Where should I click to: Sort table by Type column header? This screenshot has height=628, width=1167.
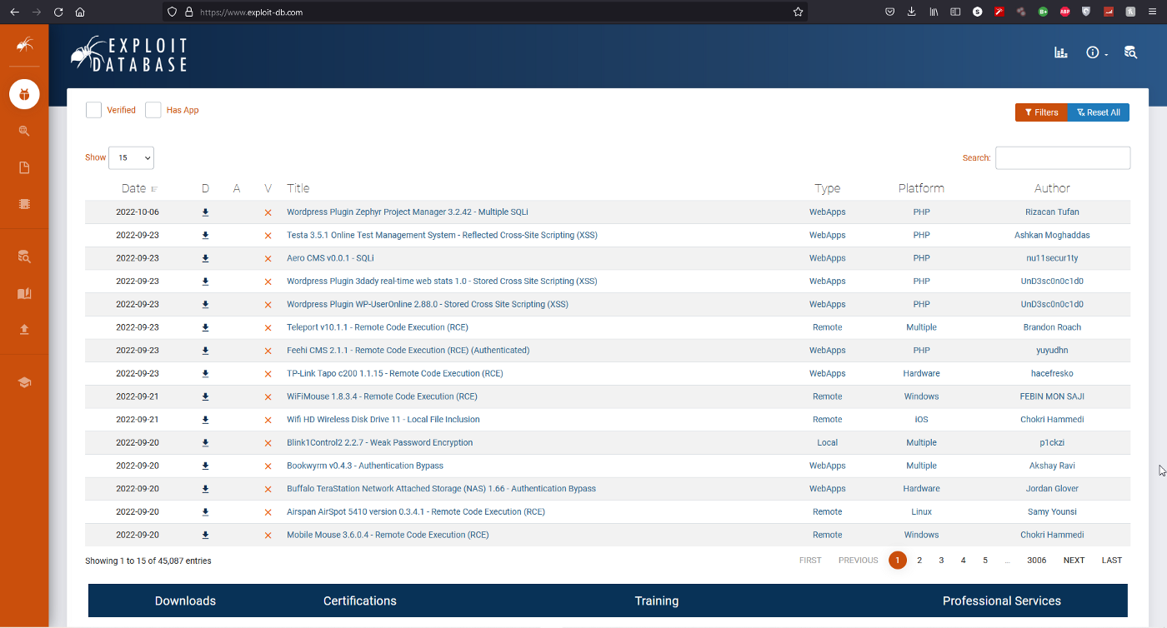pyautogui.click(x=827, y=188)
